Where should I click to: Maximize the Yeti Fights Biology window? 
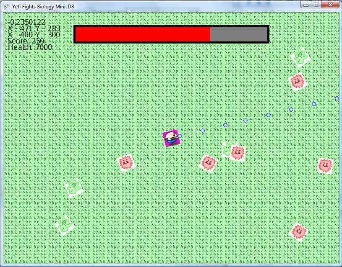point(316,5)
